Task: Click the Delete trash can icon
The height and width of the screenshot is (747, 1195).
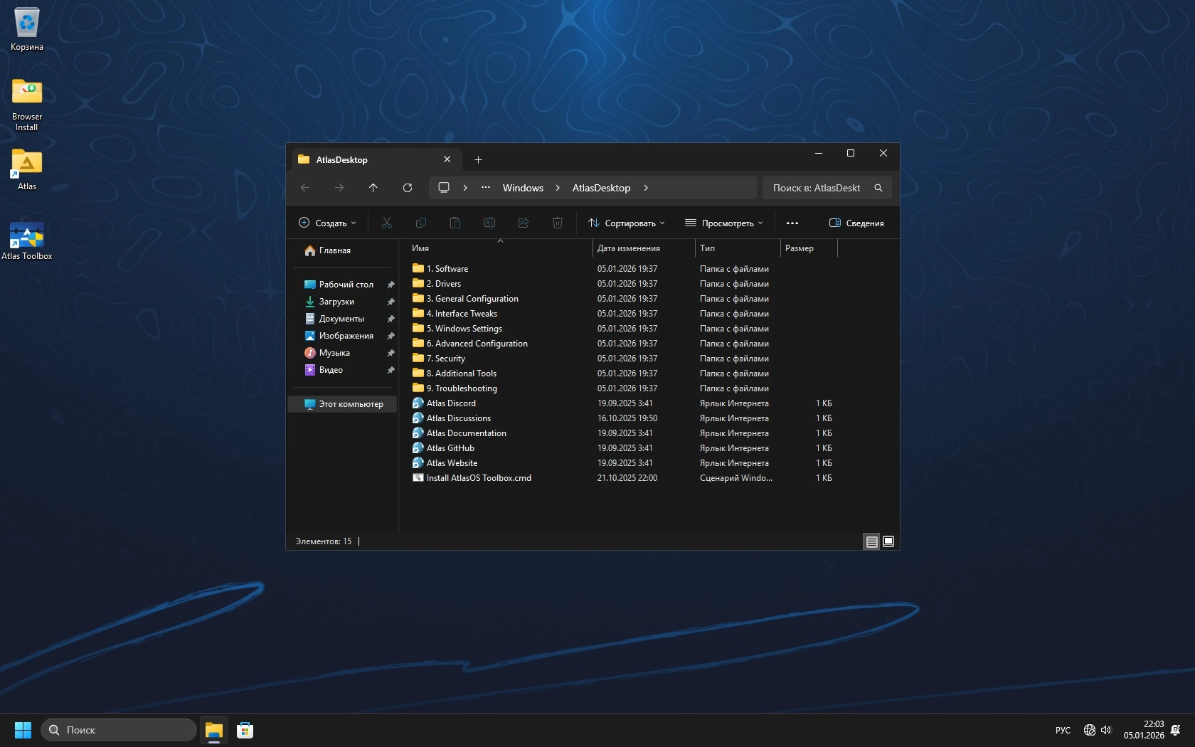Action: tap(558, 223)
